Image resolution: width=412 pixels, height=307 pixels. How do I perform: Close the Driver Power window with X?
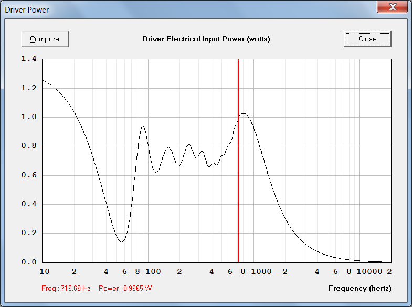(x=392, y=7)
